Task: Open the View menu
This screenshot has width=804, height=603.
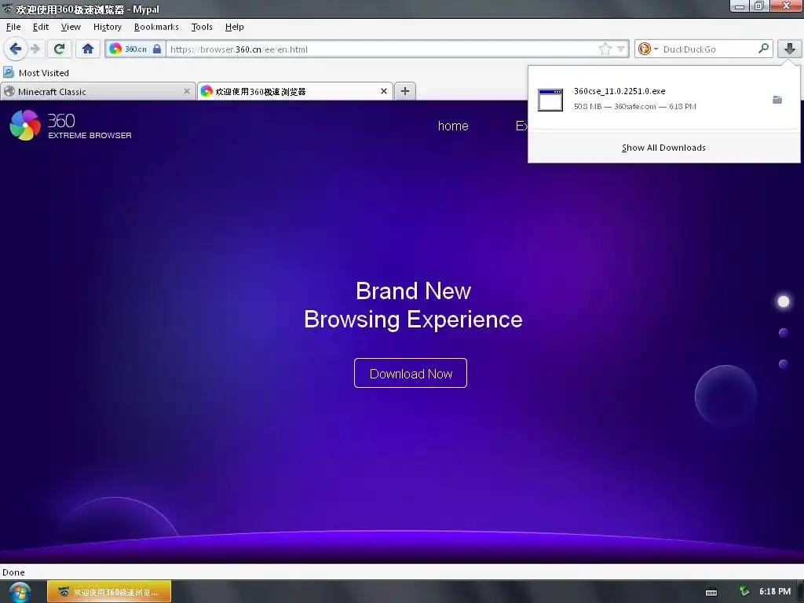Action: click(x=71, y=27)
